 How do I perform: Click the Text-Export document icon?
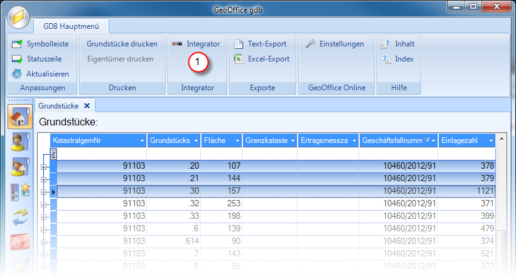(x=239, y=44)
